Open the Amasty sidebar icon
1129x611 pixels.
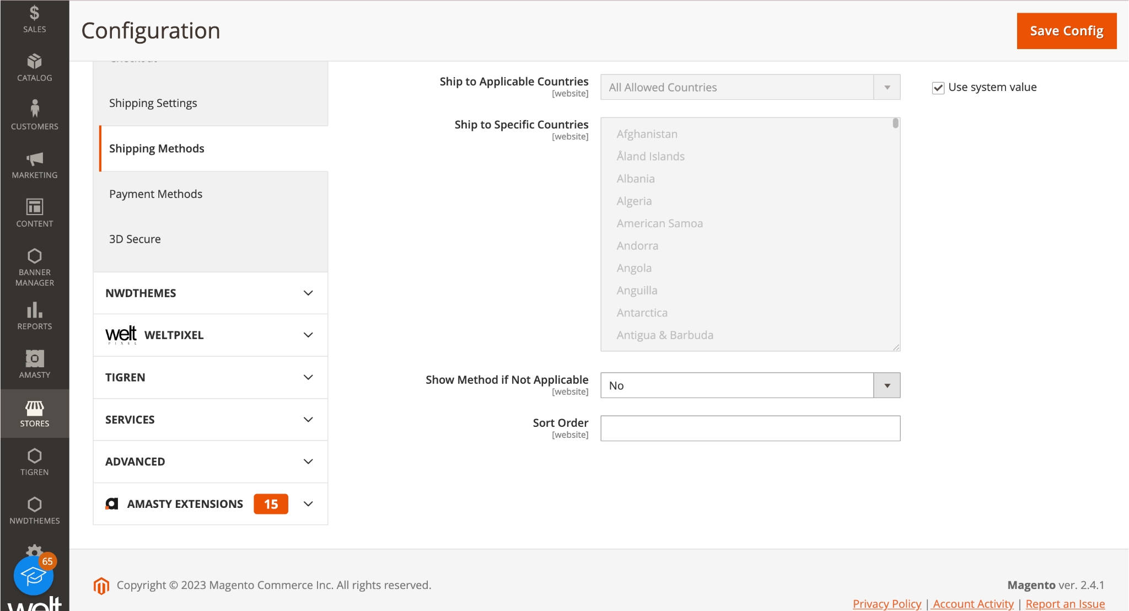pyautogui.click(x=34, y=358)
